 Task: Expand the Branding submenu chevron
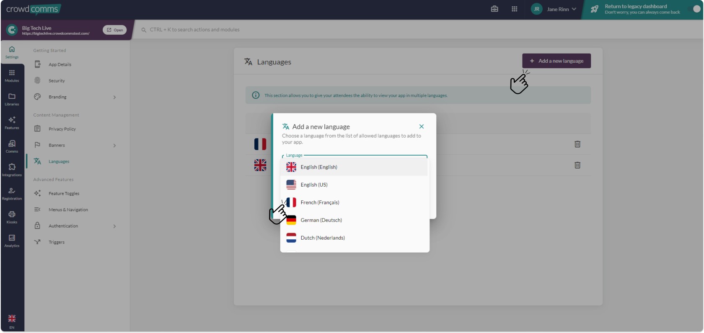tap(114, 97)
